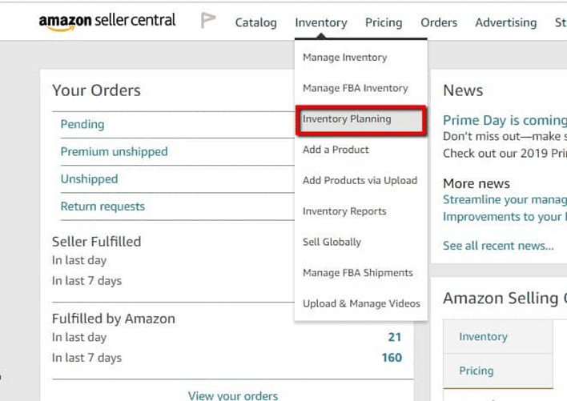Choose Sell Globally in Inventory menu
This screenshot has height=401, width=567.
(x=332, y=242)
